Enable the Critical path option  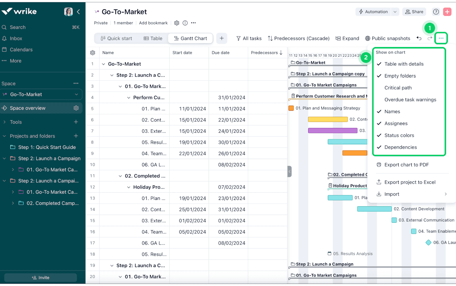click(x=398, y=87)
